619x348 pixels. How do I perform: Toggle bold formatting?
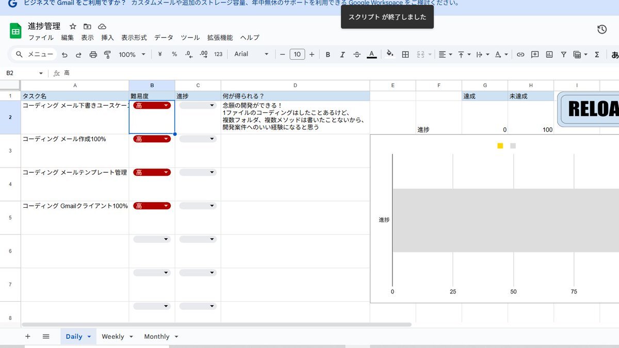(x=328, y=54)
